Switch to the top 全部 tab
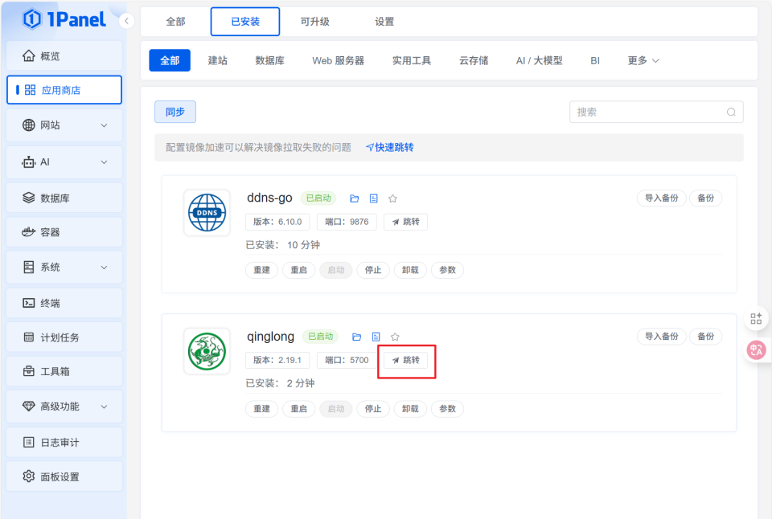Image resolution: width=772 pixels, height=519 pixels. coord(176,22)
